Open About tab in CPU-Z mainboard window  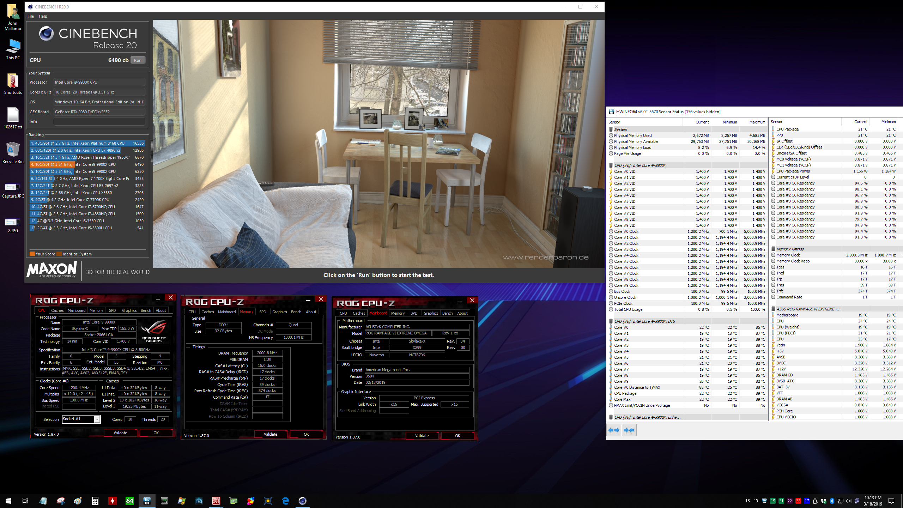tap(462, 313)
